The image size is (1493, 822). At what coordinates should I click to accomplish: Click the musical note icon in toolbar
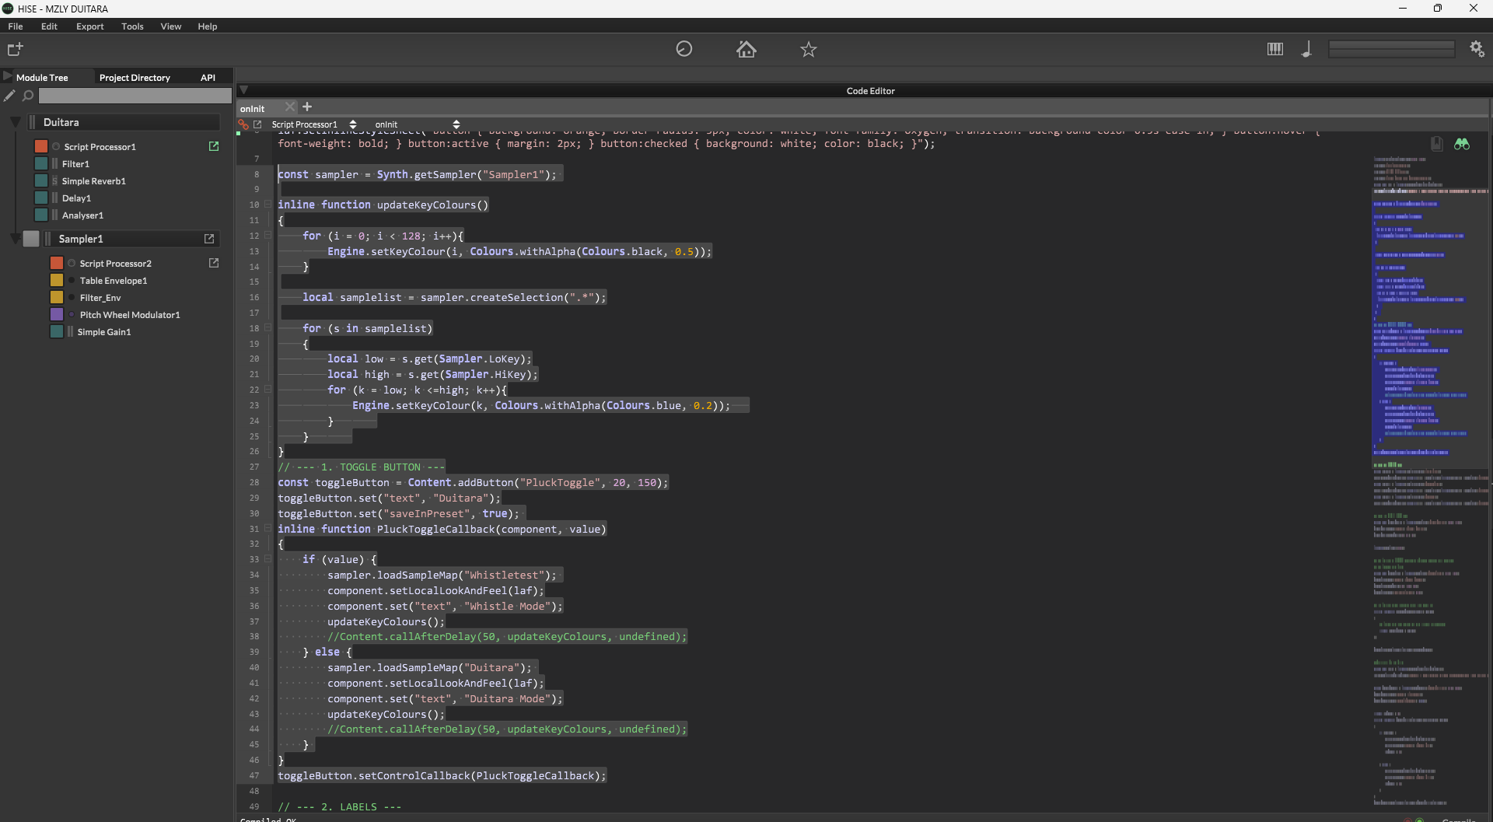point(1306,49)
